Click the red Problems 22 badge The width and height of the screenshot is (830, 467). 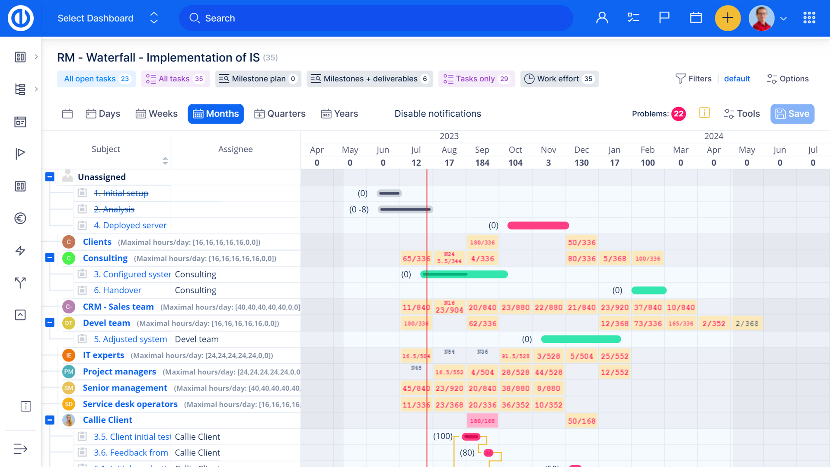pos(678,114)
